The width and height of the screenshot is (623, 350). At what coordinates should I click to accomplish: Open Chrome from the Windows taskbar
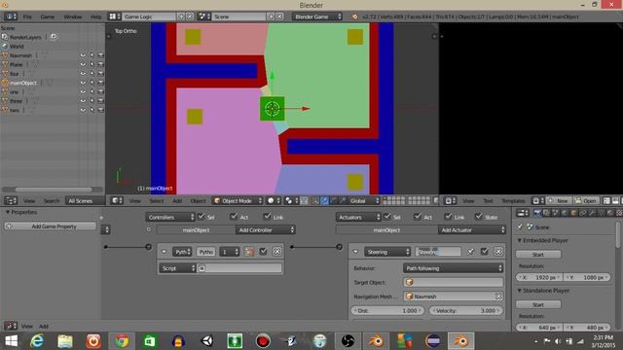point(122,341)
